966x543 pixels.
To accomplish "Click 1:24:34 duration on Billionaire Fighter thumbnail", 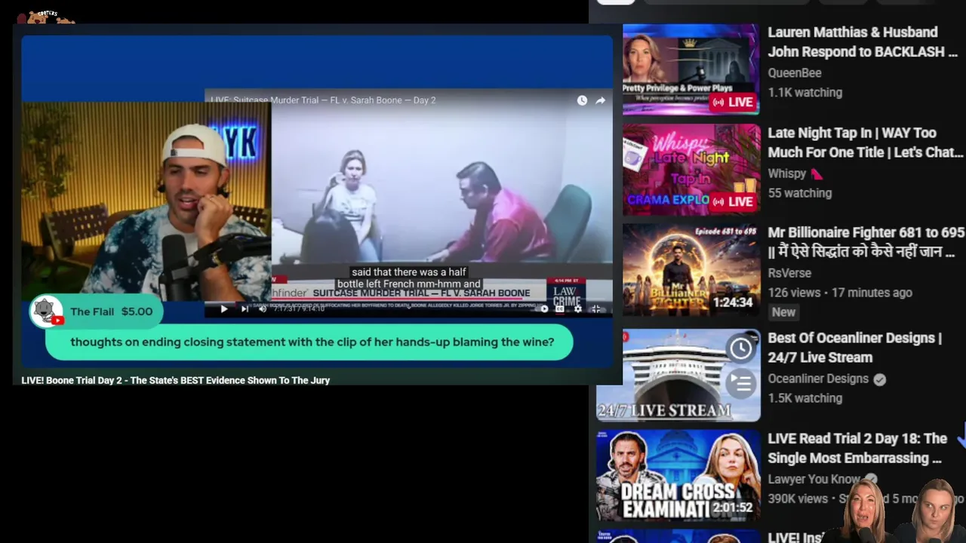I will click(732, 302).
